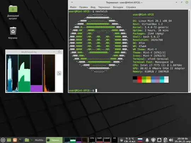
Task: Click green memory graph in Multiload-ng window
Action: point(24,73)
